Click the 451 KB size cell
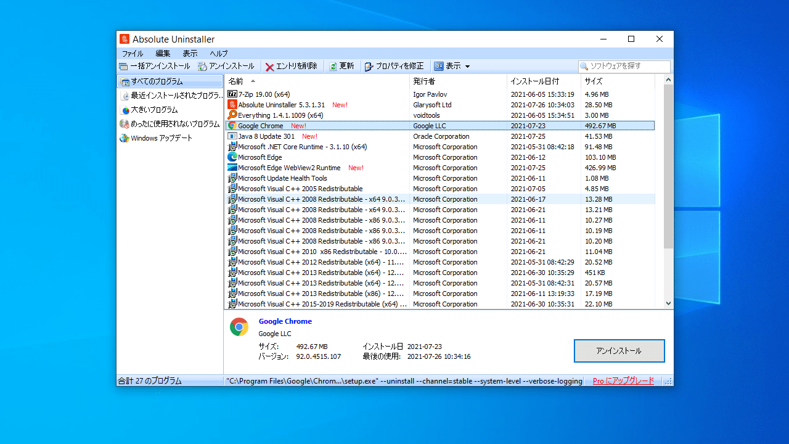Image resolution: width=789 pixels, height=444 pixels. coord(595,273)
